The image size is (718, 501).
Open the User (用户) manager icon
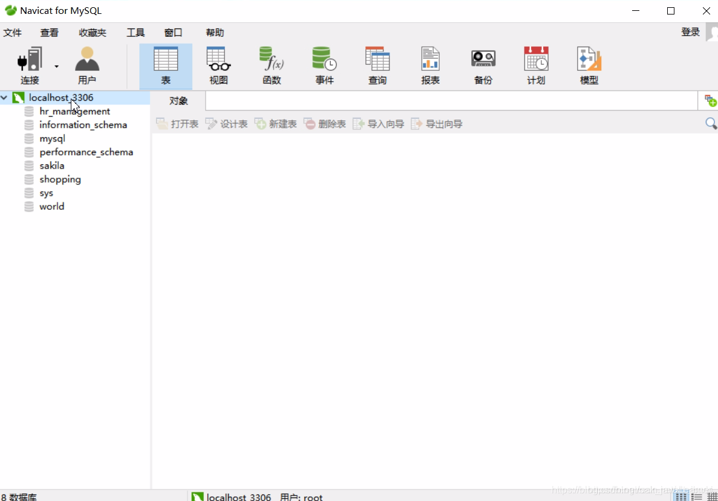(87, 59)
